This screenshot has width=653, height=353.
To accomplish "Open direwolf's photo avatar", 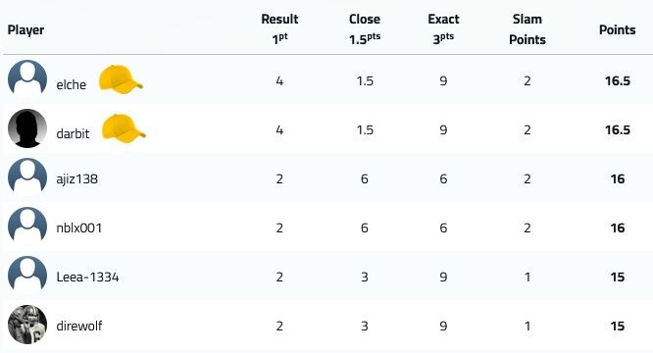I will pos(27,325).
